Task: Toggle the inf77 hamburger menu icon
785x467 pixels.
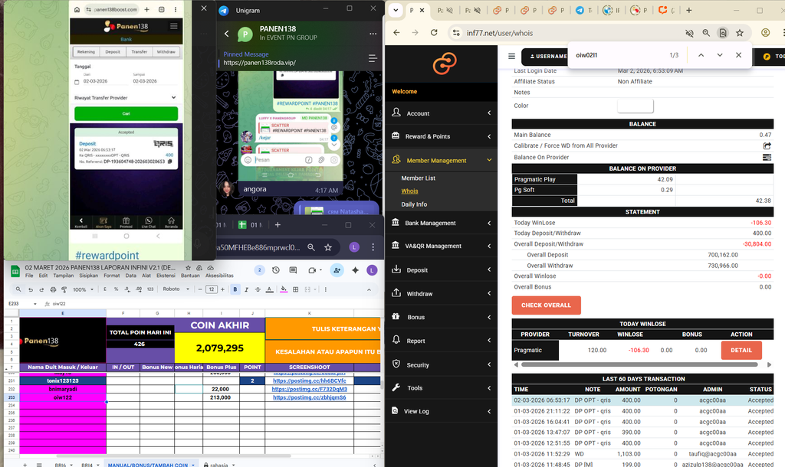Action: (x=511, y=56)
